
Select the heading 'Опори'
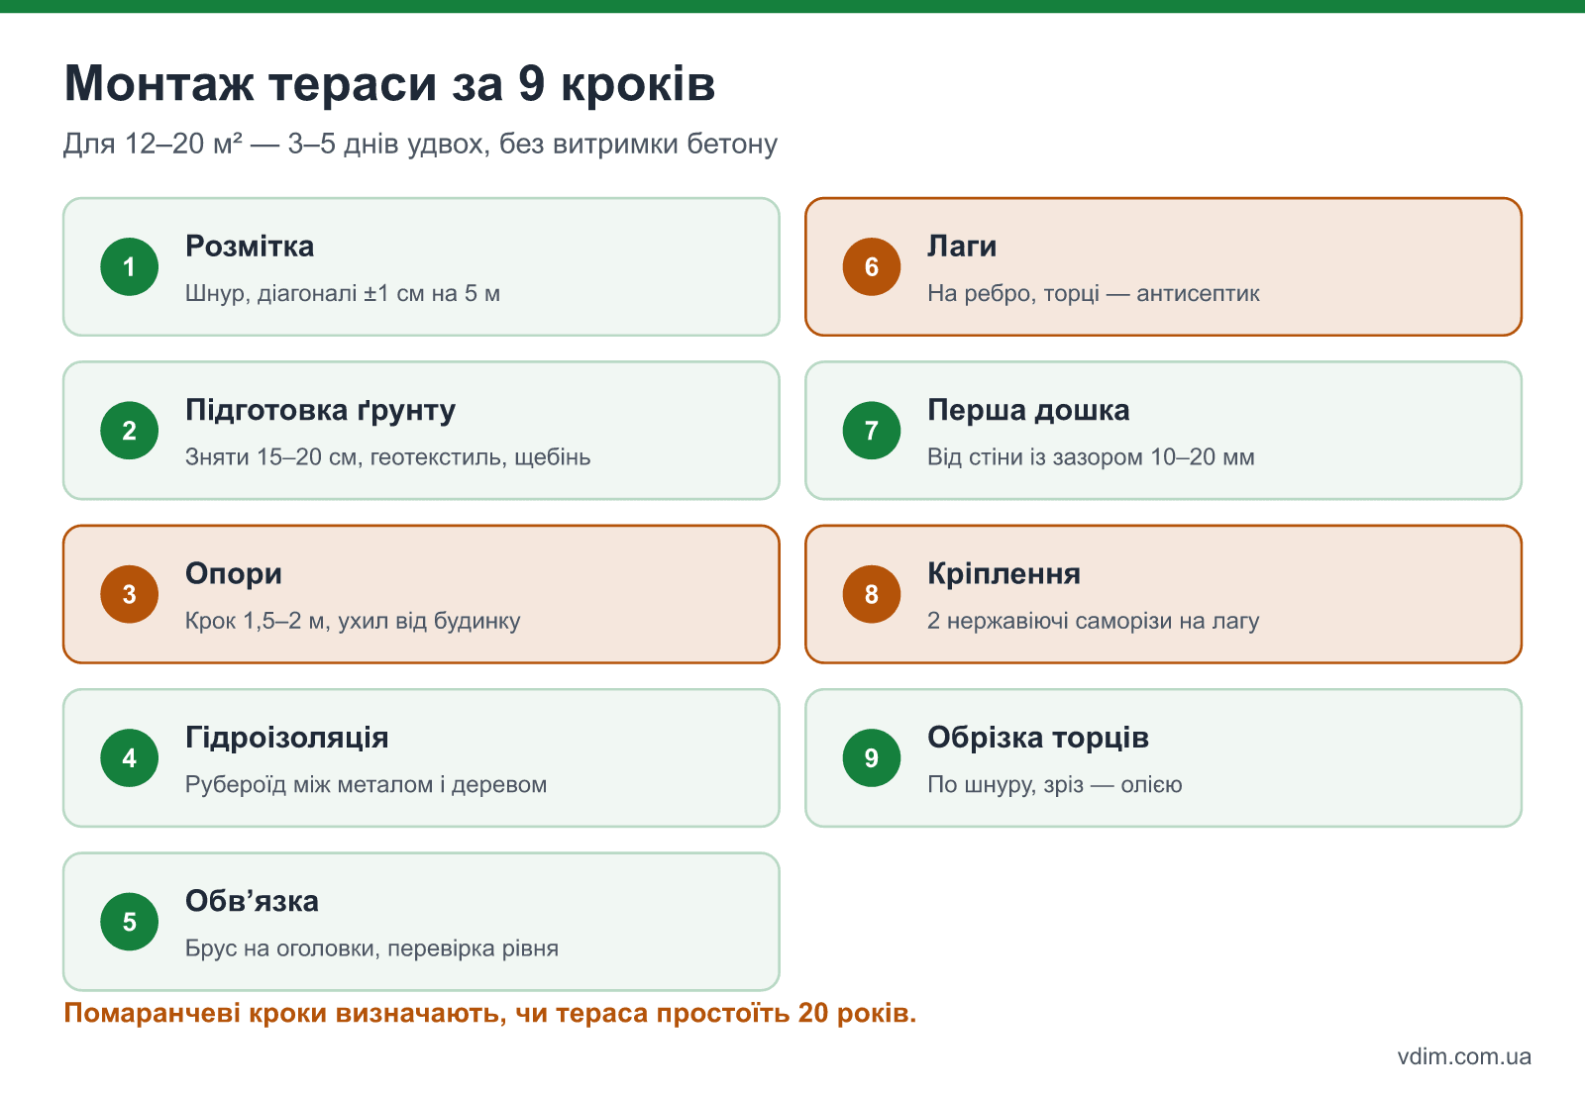click(x=234, y=574)
